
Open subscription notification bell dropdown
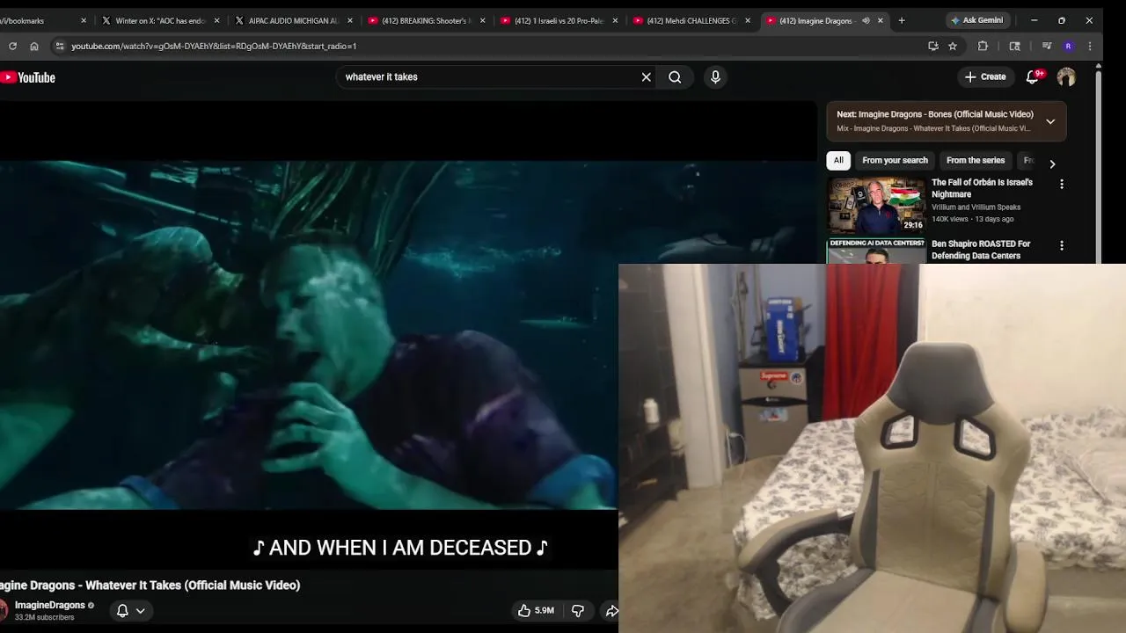[x=130, y=610]
